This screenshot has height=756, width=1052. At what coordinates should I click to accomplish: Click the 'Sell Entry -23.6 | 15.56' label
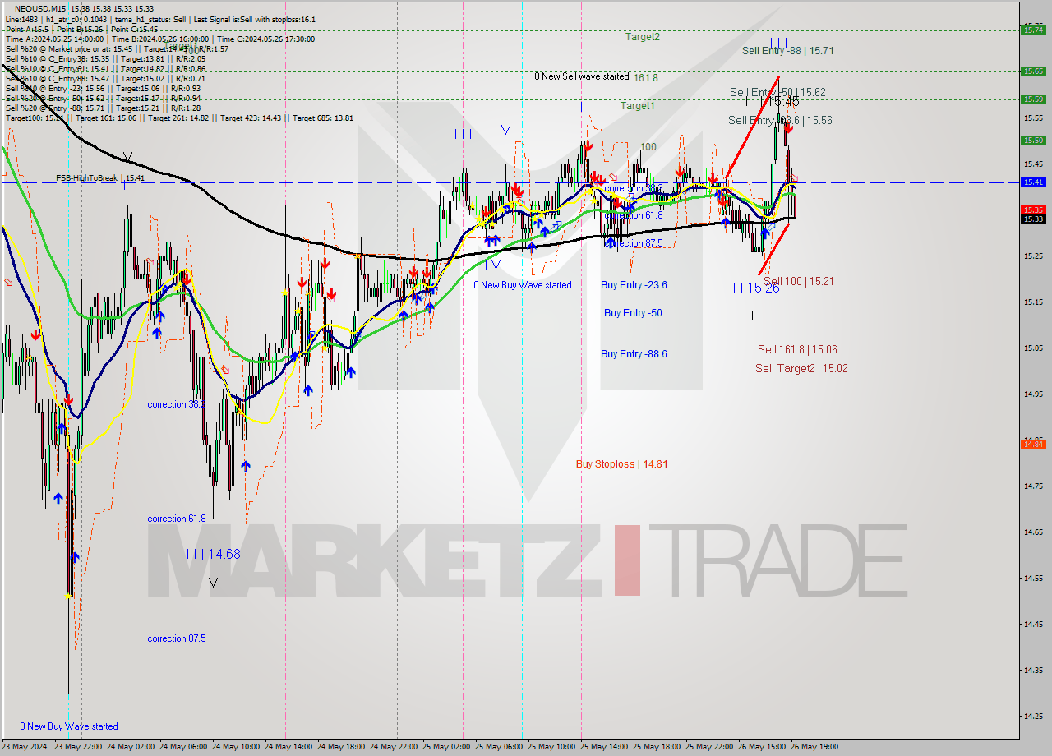point(780,120)
